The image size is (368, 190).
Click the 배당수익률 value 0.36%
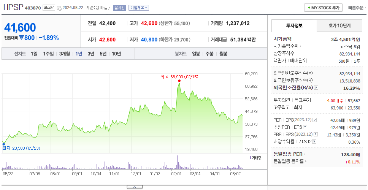coord(354,142)
